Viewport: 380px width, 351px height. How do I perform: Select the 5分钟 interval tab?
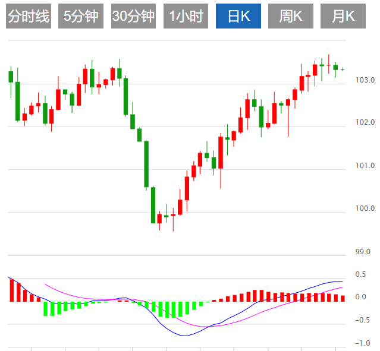[x=81, y=16]
